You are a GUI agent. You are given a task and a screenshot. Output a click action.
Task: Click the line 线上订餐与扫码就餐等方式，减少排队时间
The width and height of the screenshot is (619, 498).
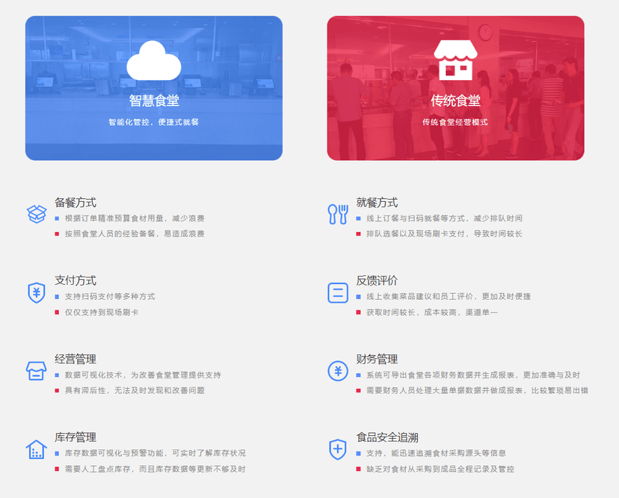click(x=445, y=218)
